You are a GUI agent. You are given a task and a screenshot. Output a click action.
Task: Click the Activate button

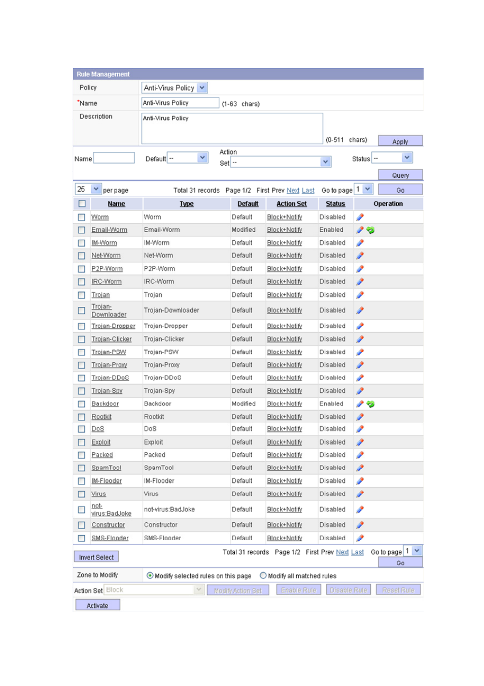click(x=97, y=605)
